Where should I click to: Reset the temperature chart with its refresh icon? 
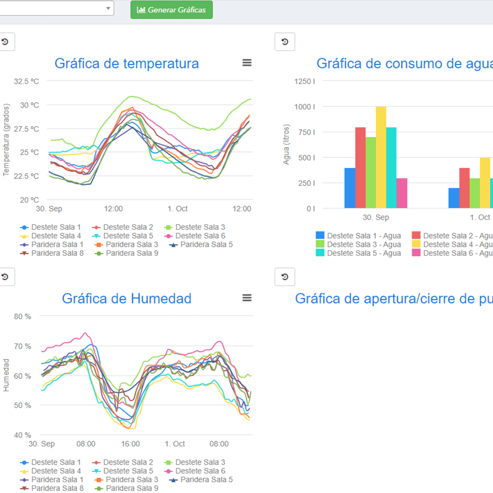pyautogui.click(x=5, y=42)
